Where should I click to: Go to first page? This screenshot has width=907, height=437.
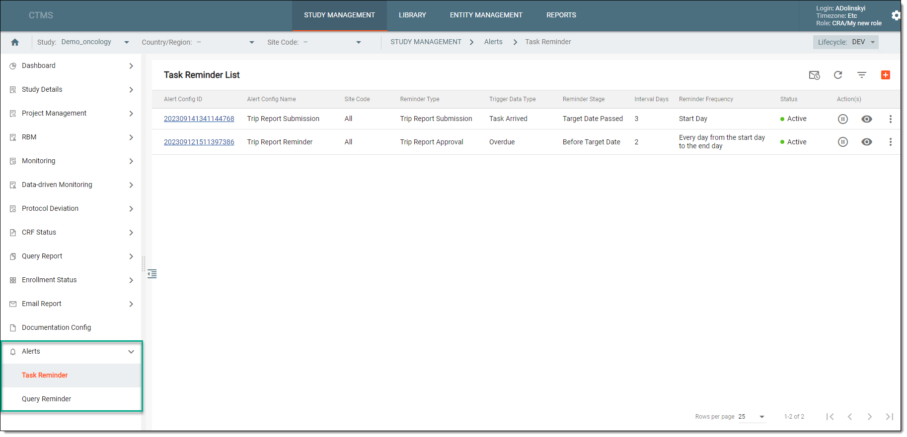click(830, 417)
